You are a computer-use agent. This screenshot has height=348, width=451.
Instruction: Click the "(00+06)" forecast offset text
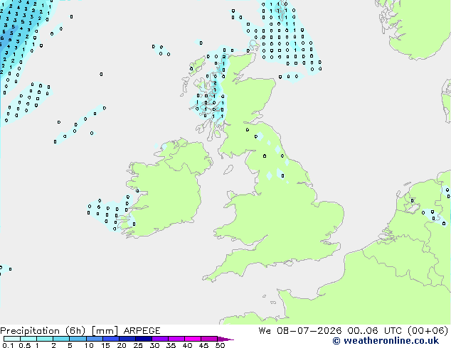click(x=428, y=331)
